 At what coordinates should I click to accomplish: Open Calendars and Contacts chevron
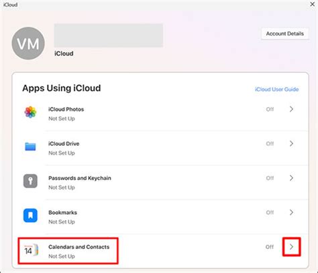tap(291, 247)
